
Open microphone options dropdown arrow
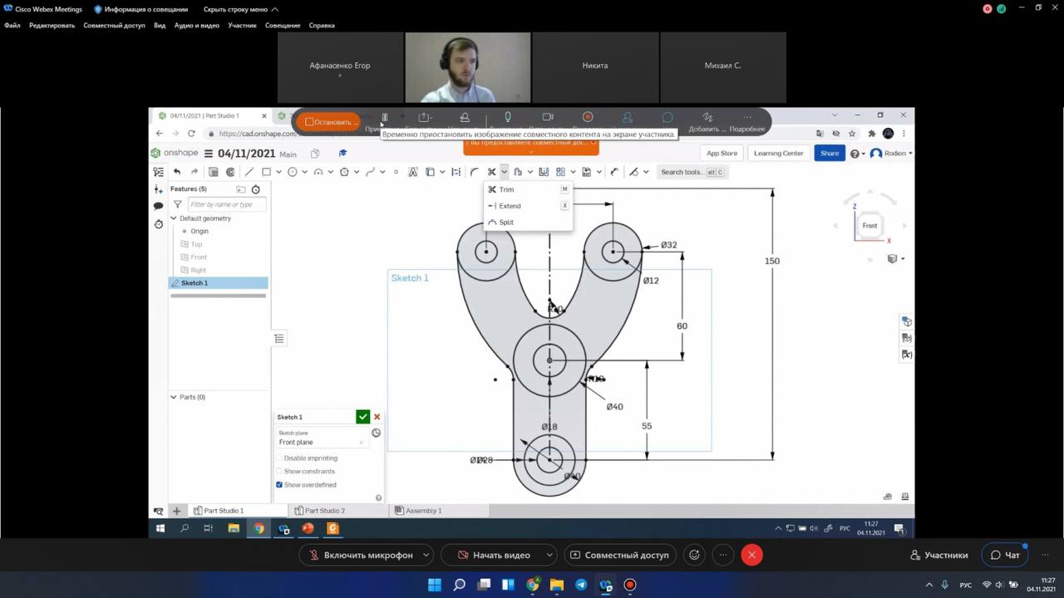coord(426,555)
